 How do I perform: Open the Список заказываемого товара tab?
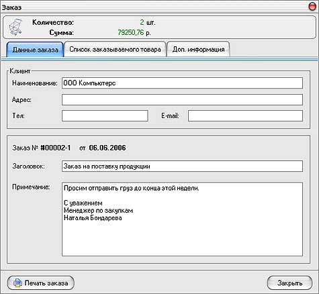click(115, 49)
